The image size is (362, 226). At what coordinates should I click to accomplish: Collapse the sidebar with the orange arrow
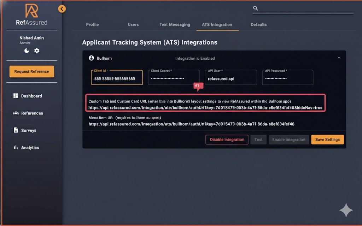click(62, 9)
